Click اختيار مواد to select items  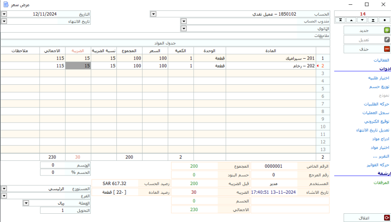(380, 148)
